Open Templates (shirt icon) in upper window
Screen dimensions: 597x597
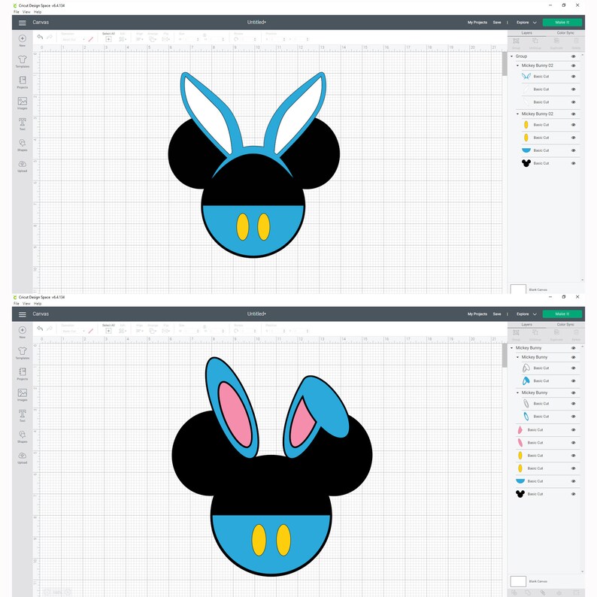click(23, 61)
